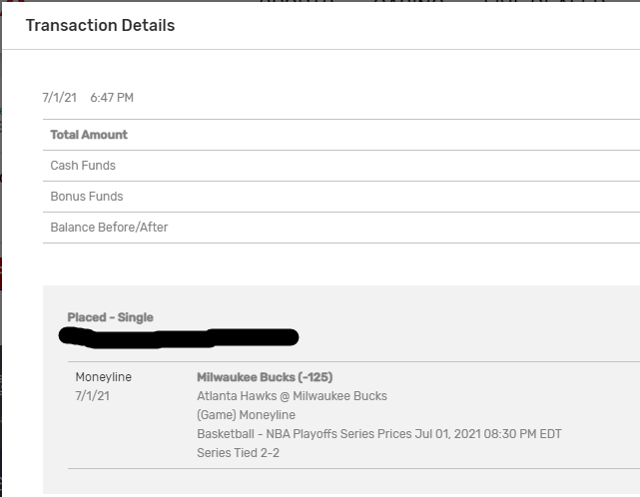Click the Cash Funds row
This screenshot has width=640, height=497.
pos(83,166)
